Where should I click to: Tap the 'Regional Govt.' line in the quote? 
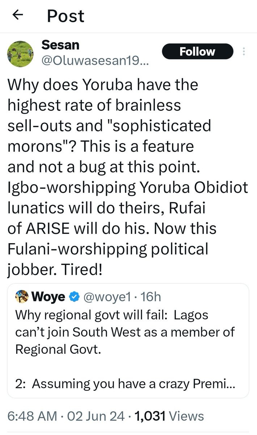pyautogui.click(x=58, y=348)
